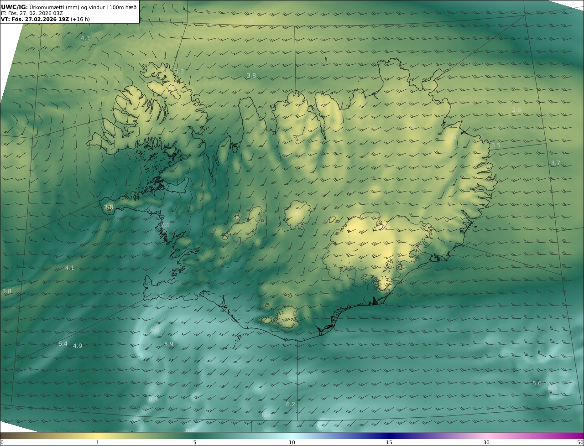Click the 15 tick on the color scale
The image size is (584, 446).
click(x=389, y=443)
